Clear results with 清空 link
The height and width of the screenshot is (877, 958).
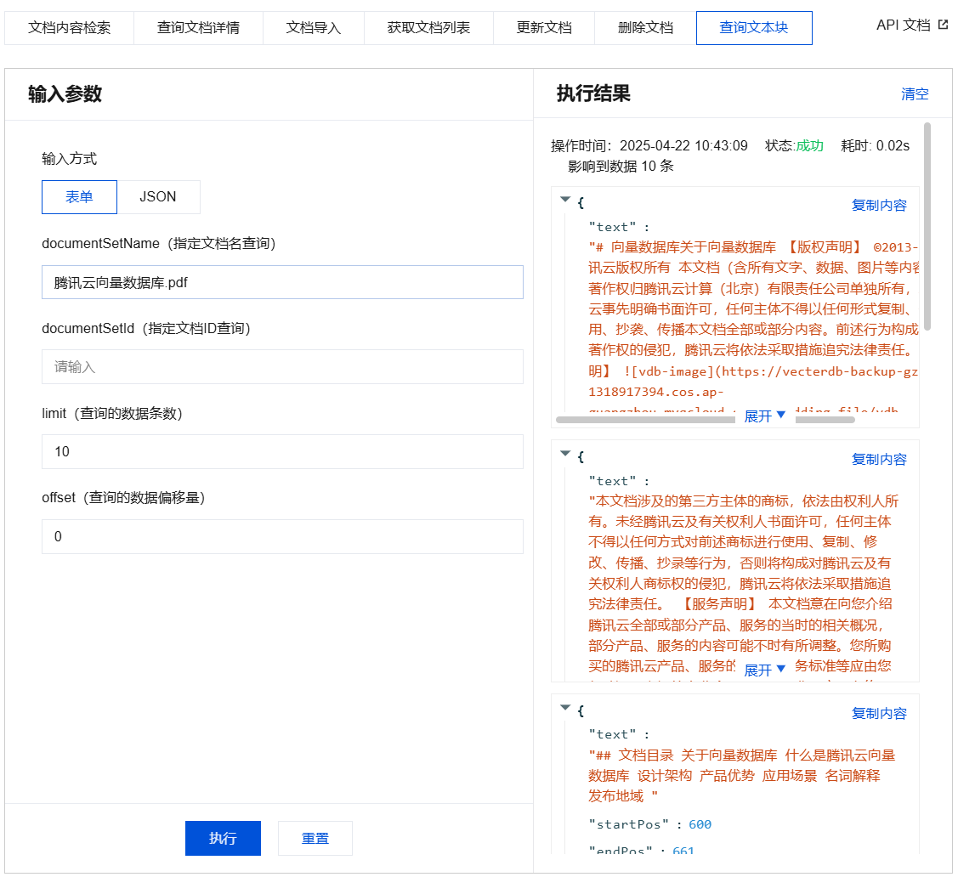coord(915,94)
